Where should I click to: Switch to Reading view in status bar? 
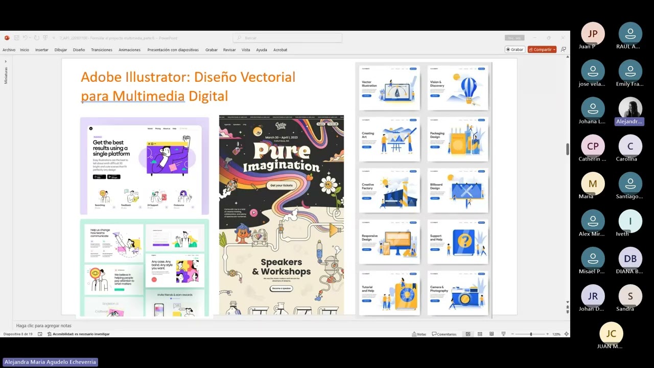click(x=492, y=334)
